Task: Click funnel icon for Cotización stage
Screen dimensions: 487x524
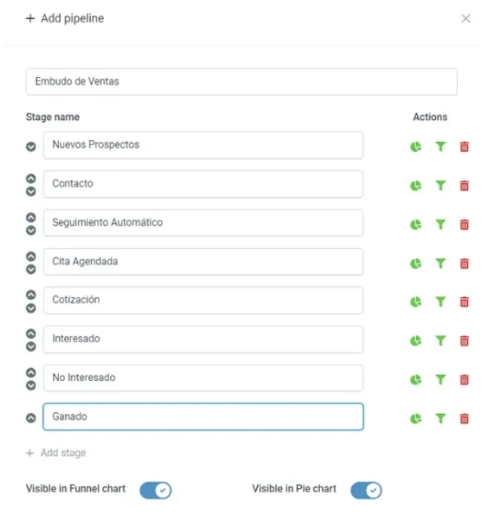Action: coord(440,302)
